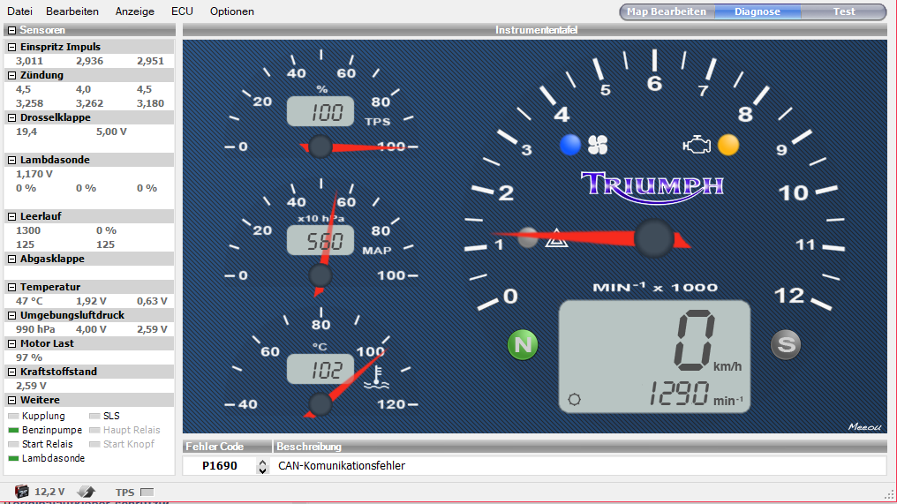Click the Haupt Relais status indicator

[95, 430]
